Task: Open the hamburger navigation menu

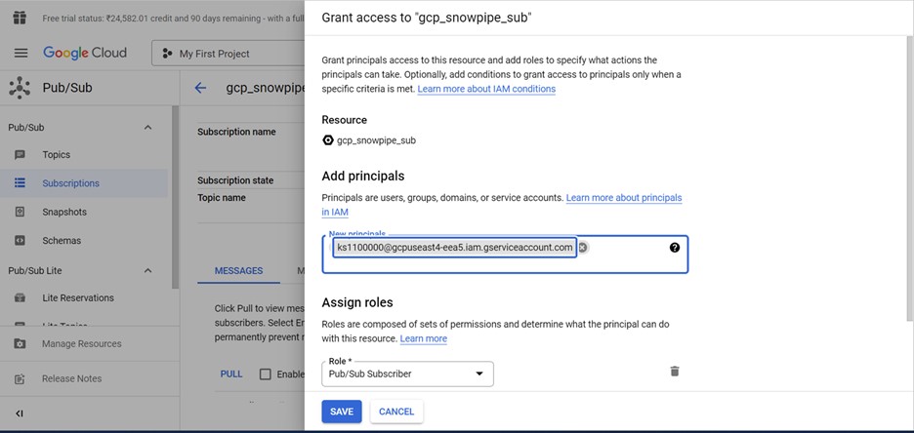Action: tap(21, 53)
